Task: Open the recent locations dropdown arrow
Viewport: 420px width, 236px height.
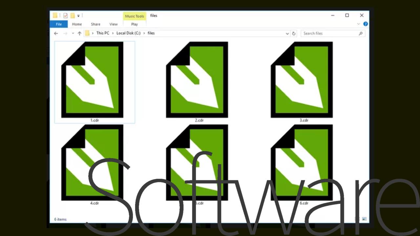Action: click(x=73, y=33)
